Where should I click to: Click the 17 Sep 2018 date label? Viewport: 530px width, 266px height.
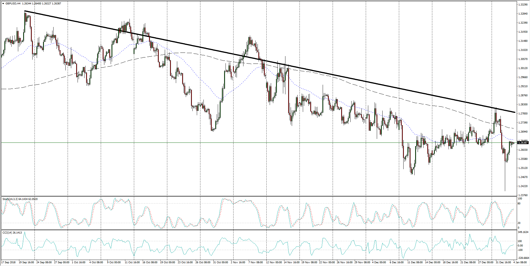click(x=9, y=262)
